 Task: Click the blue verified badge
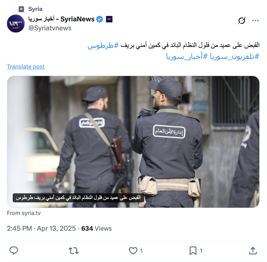tap(100, 19)
